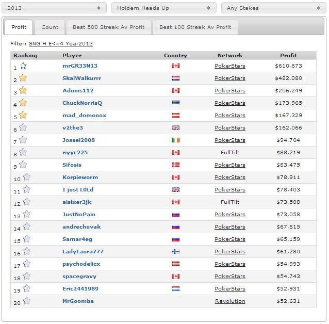Toggle the star for Jossel2008
The image size is (329, 324).
[23, 140]
